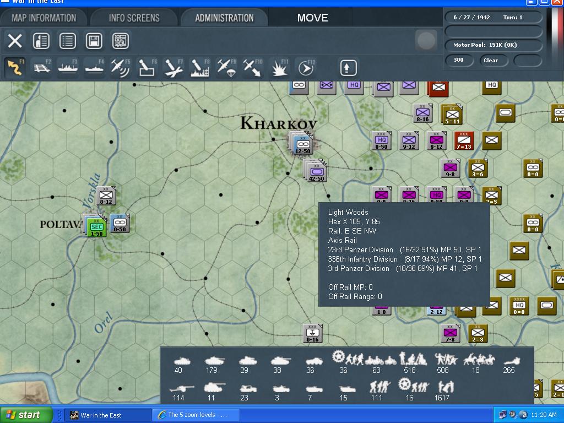Select the F5 air recon icon
Screen dimensions: 564x423
tap(121, 68)
